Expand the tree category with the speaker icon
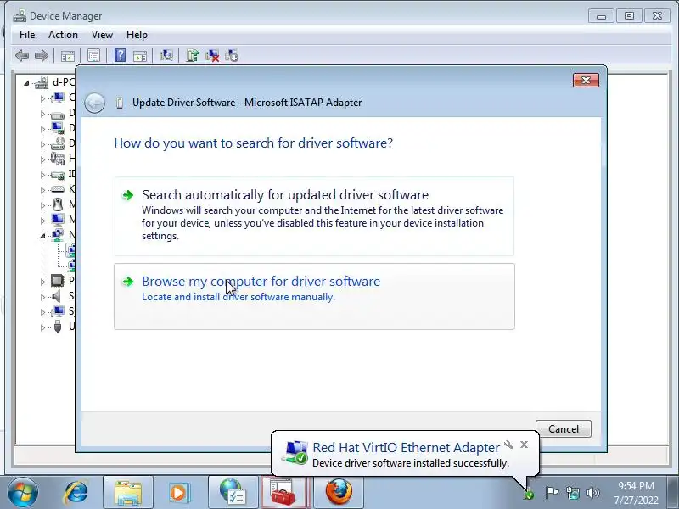The width and height of the screenshot is (679, 509). (x=42, y=297)
